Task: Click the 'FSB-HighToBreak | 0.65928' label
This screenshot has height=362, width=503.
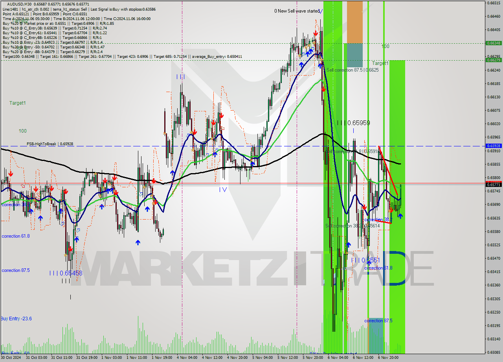Action: coord(50,144)
